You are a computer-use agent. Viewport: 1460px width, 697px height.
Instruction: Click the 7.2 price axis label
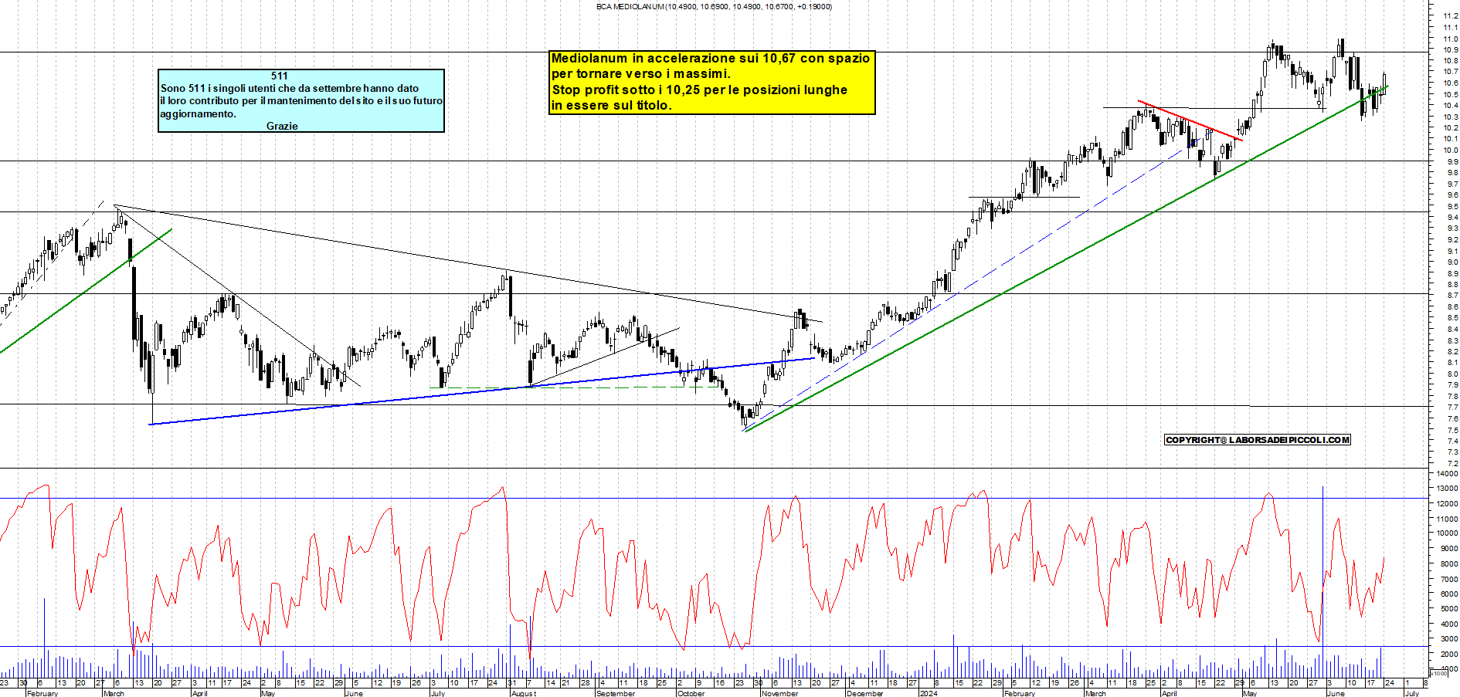point(1452,464)
